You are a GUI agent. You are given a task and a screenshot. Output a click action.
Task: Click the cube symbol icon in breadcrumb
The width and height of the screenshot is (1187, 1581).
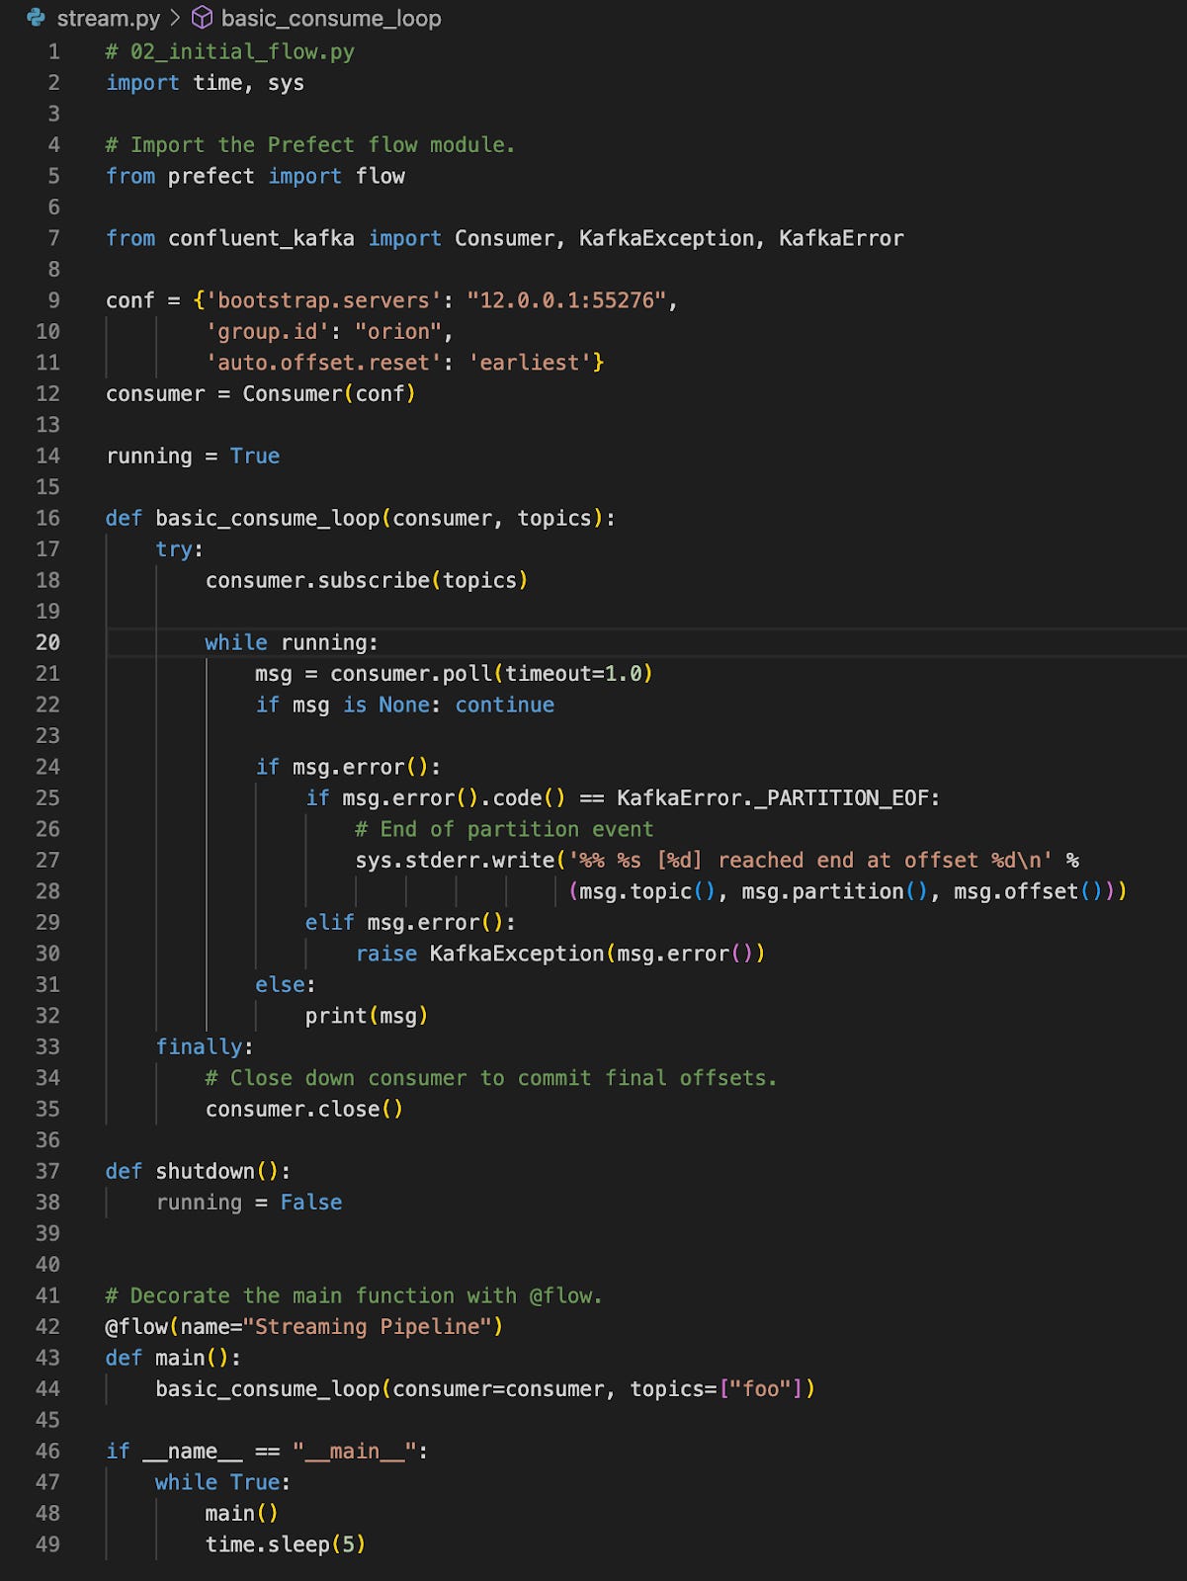point(202,18)
